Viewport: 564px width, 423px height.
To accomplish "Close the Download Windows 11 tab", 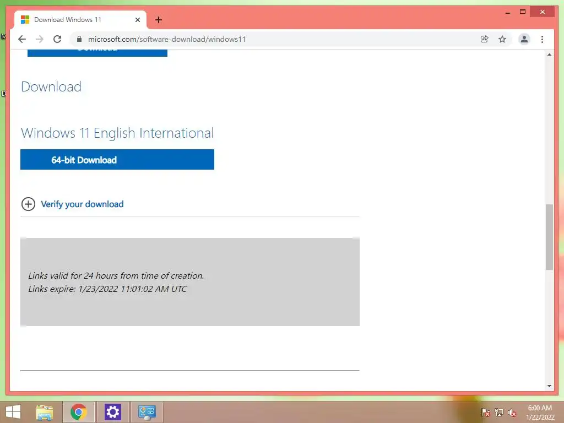I will [x=137, y=20].
